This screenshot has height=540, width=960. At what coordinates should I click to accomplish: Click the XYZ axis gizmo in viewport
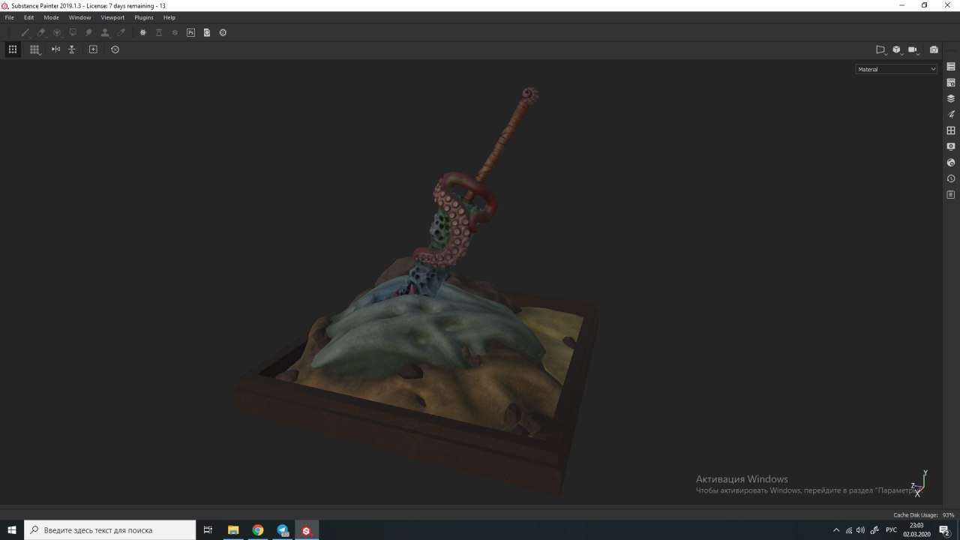pyautogui.click(x=919, y=484)
